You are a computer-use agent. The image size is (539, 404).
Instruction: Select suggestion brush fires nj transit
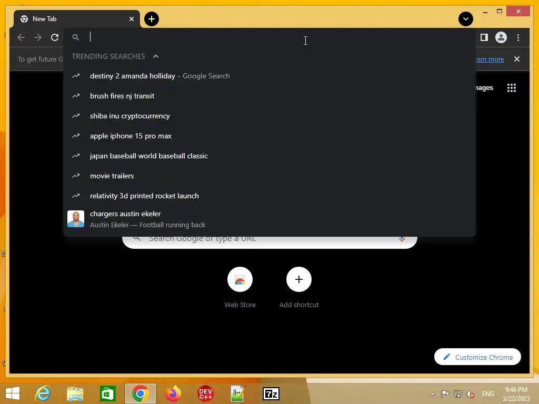click(x=269, y=96)
